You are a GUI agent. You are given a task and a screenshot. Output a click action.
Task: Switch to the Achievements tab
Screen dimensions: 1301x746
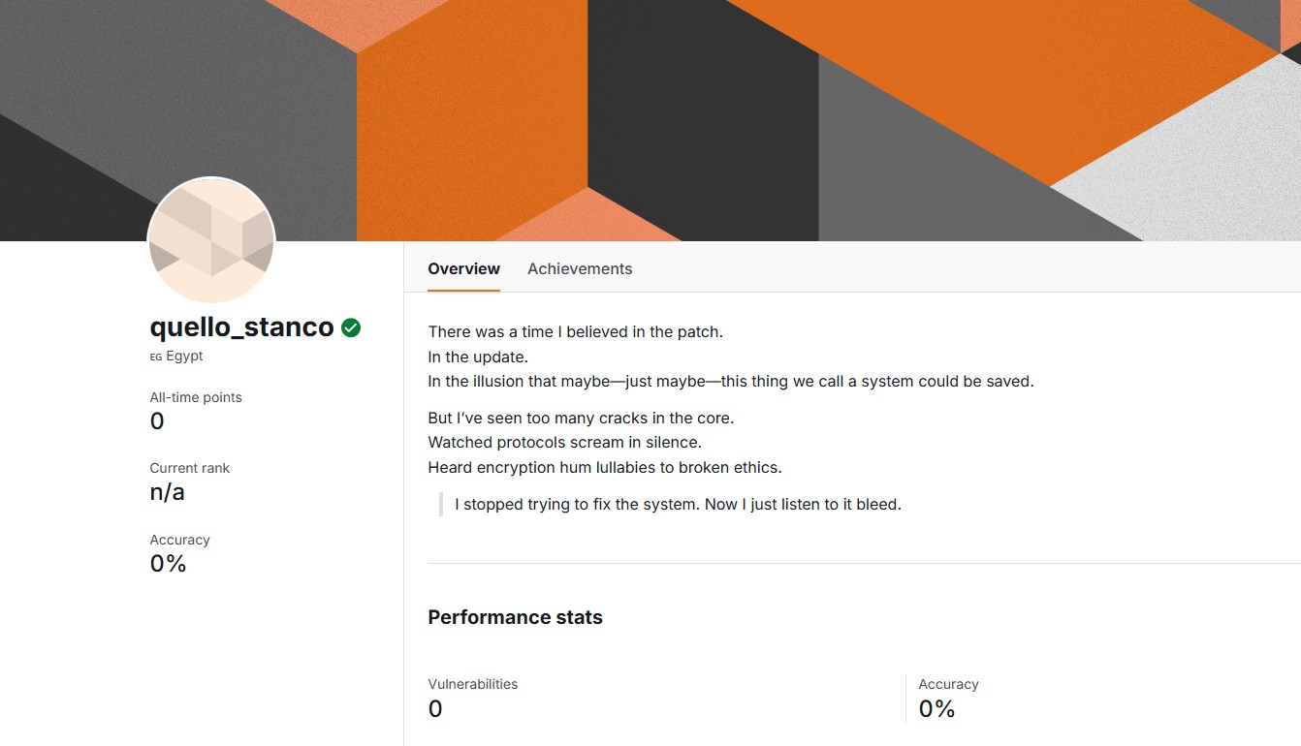(x=580, y=268)
